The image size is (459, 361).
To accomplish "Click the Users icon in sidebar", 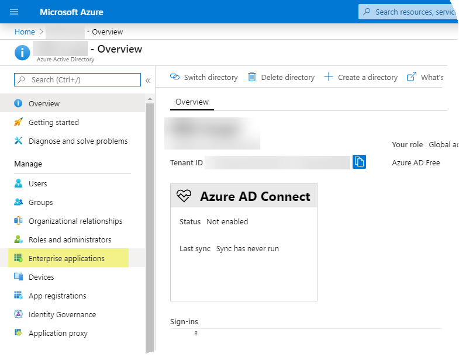I will pos(18,183).
